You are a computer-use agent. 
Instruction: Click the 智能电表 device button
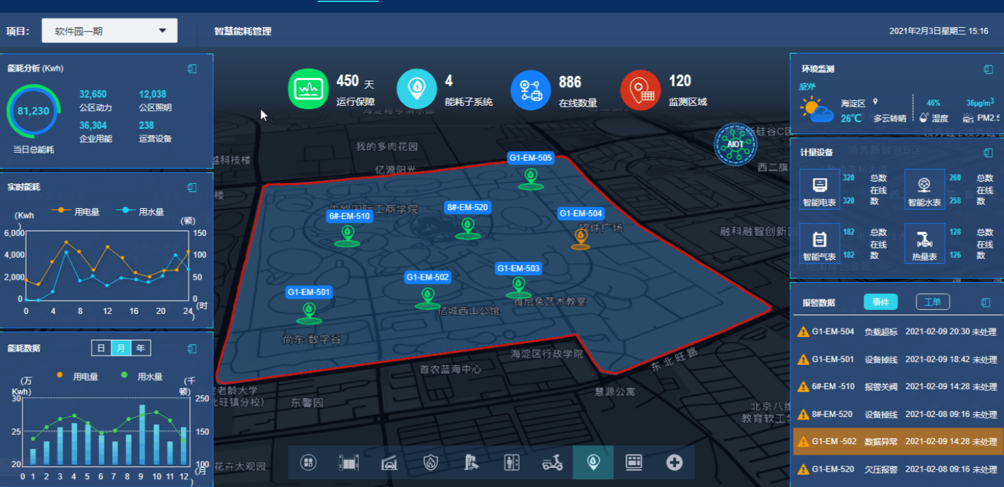[x=820, y=189]
